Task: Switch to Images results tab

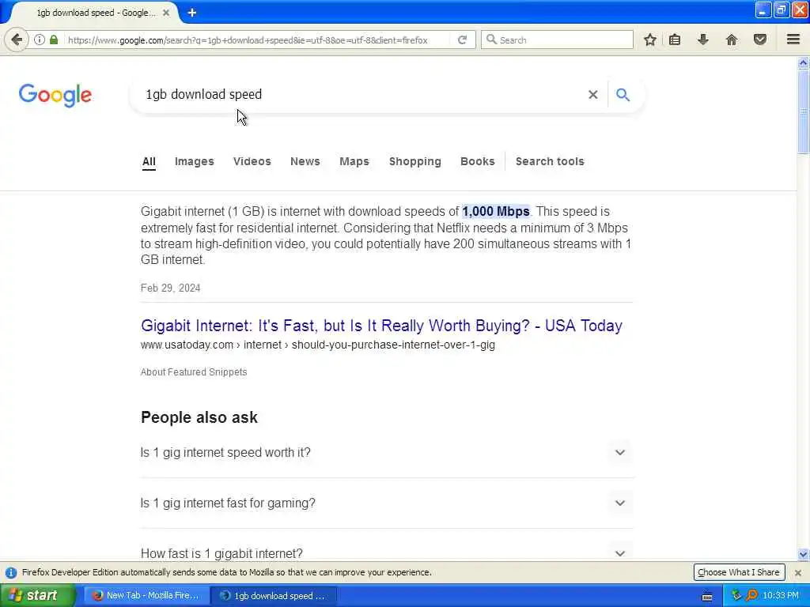Action: (195, 161)
